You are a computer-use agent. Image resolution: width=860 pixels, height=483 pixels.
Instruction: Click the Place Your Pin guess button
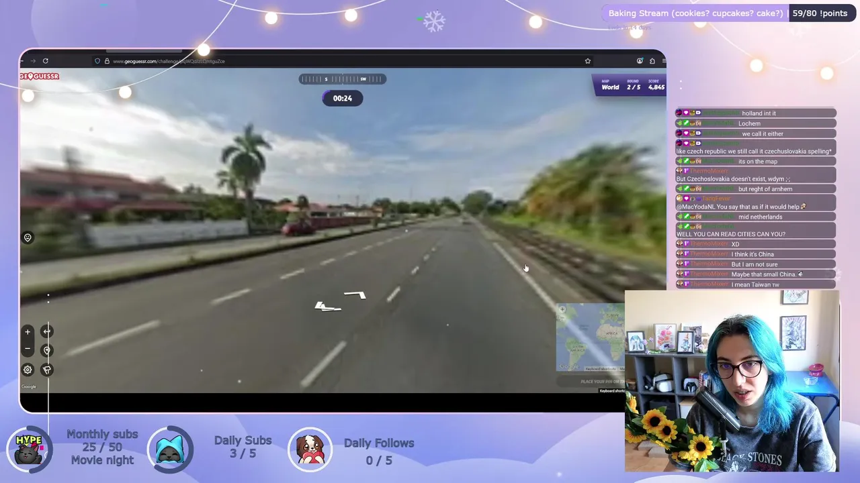(x=591, y=381)
